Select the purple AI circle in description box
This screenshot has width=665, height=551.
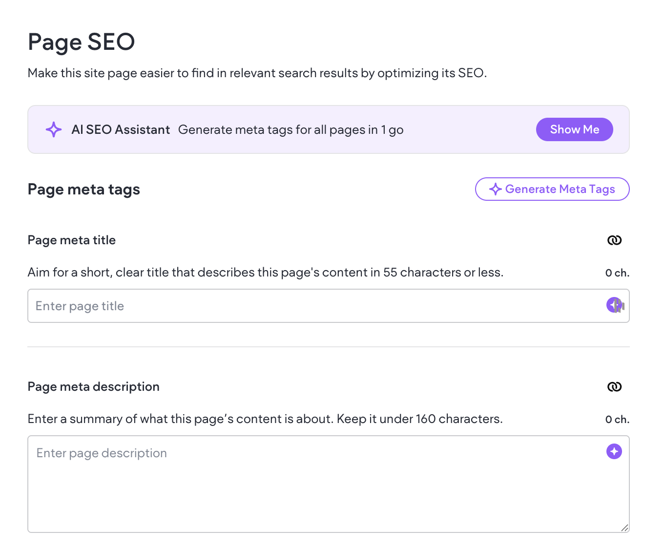tap(614, 451)
